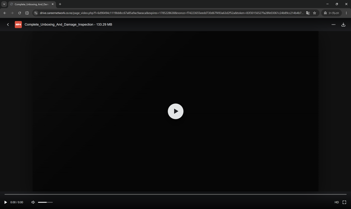The width and height of the screenshot is (351, 209).
Task: Minimize the browser window
Action: click(x=327, y=4)
